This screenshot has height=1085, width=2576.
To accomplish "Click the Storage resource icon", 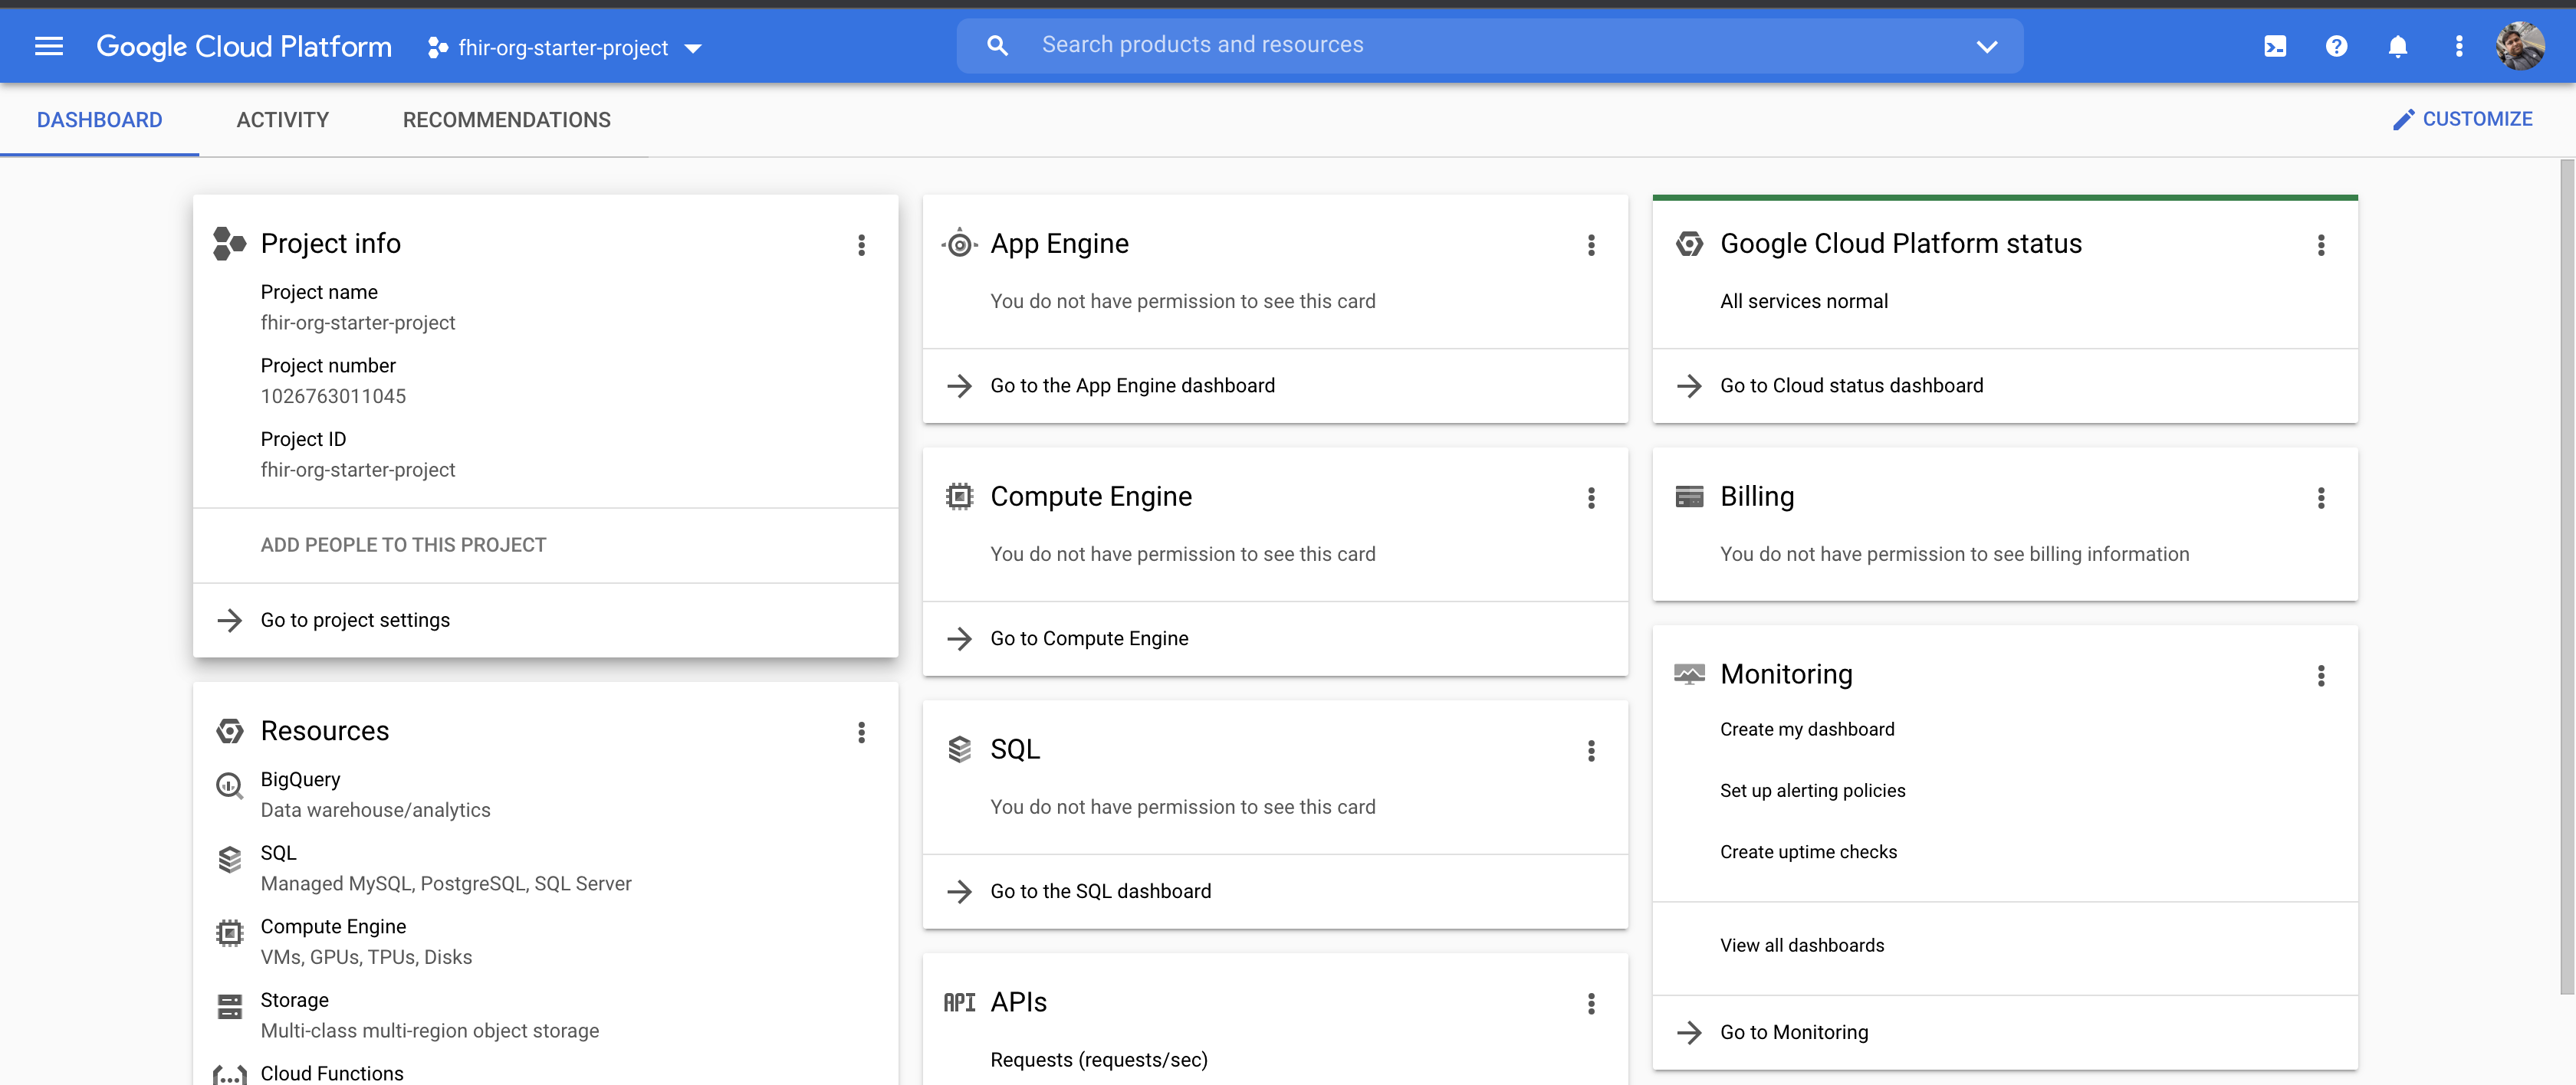I will pyautogui.click(x=229, y=1006).
